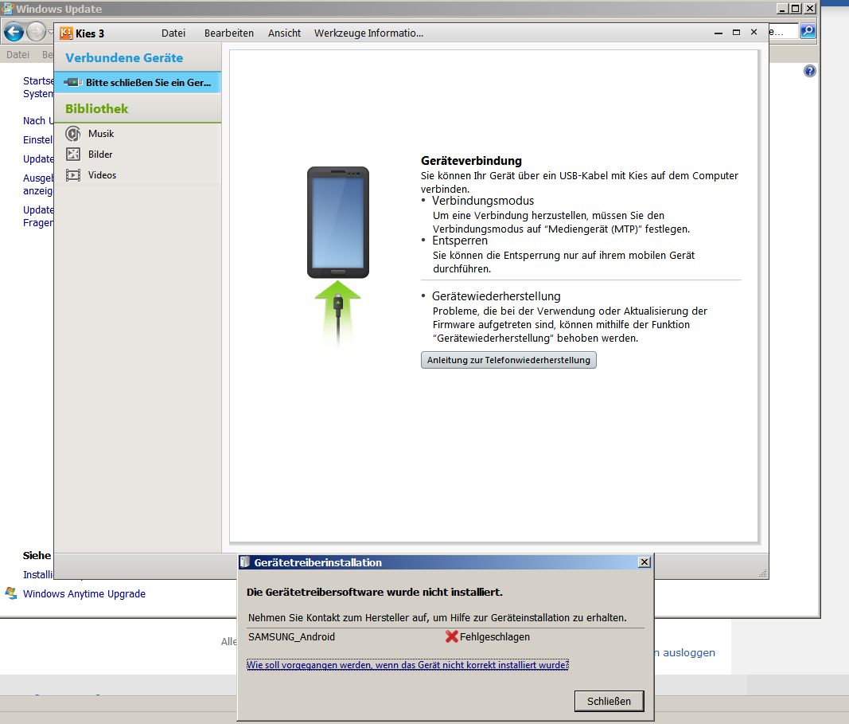Open the Videos library
The image size is (849, 724).
pos(103,175)
